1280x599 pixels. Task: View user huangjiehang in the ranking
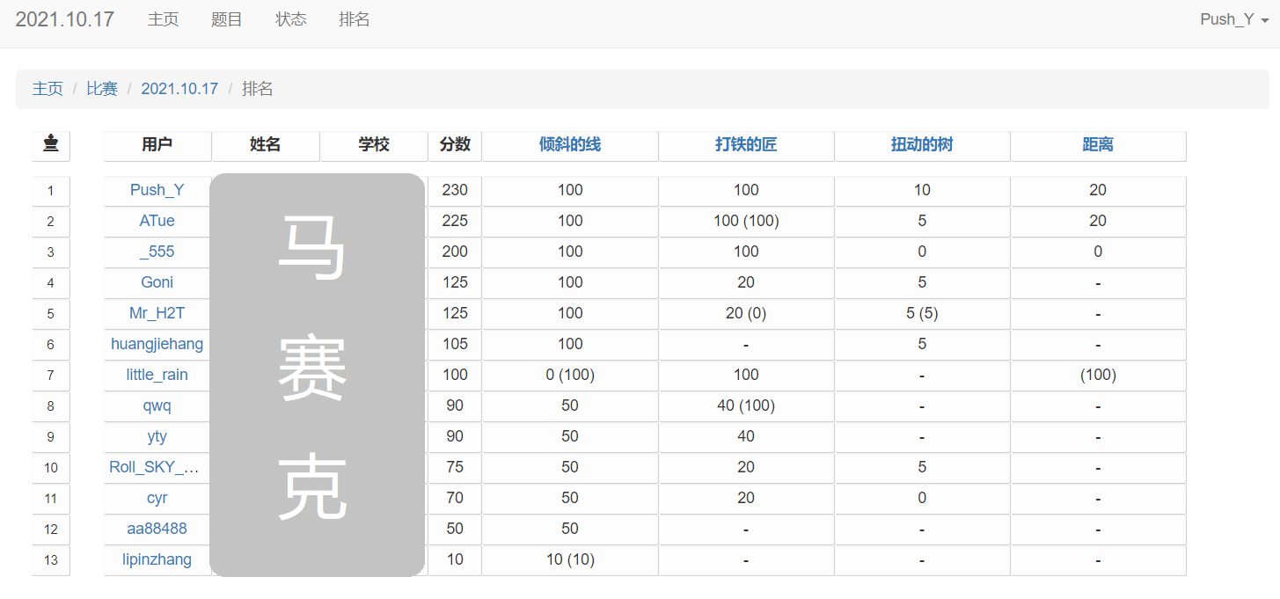pos(157,344)
